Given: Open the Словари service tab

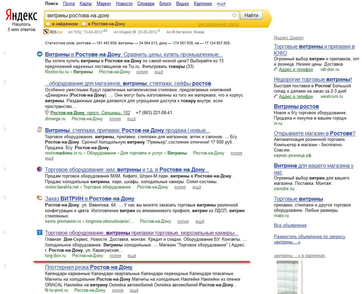Looking at the screenshot, I should (146, 3).
